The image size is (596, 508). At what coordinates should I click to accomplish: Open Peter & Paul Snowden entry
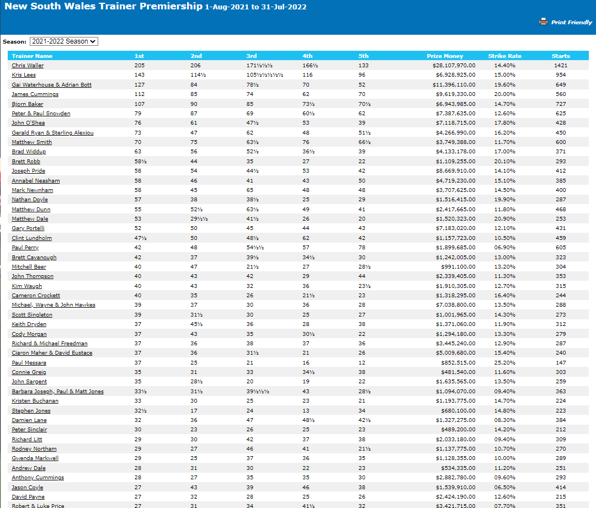41,114
